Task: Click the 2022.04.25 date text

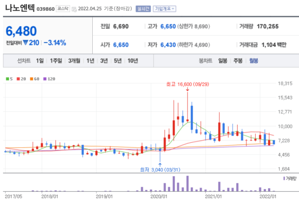Action: (90, 9)
